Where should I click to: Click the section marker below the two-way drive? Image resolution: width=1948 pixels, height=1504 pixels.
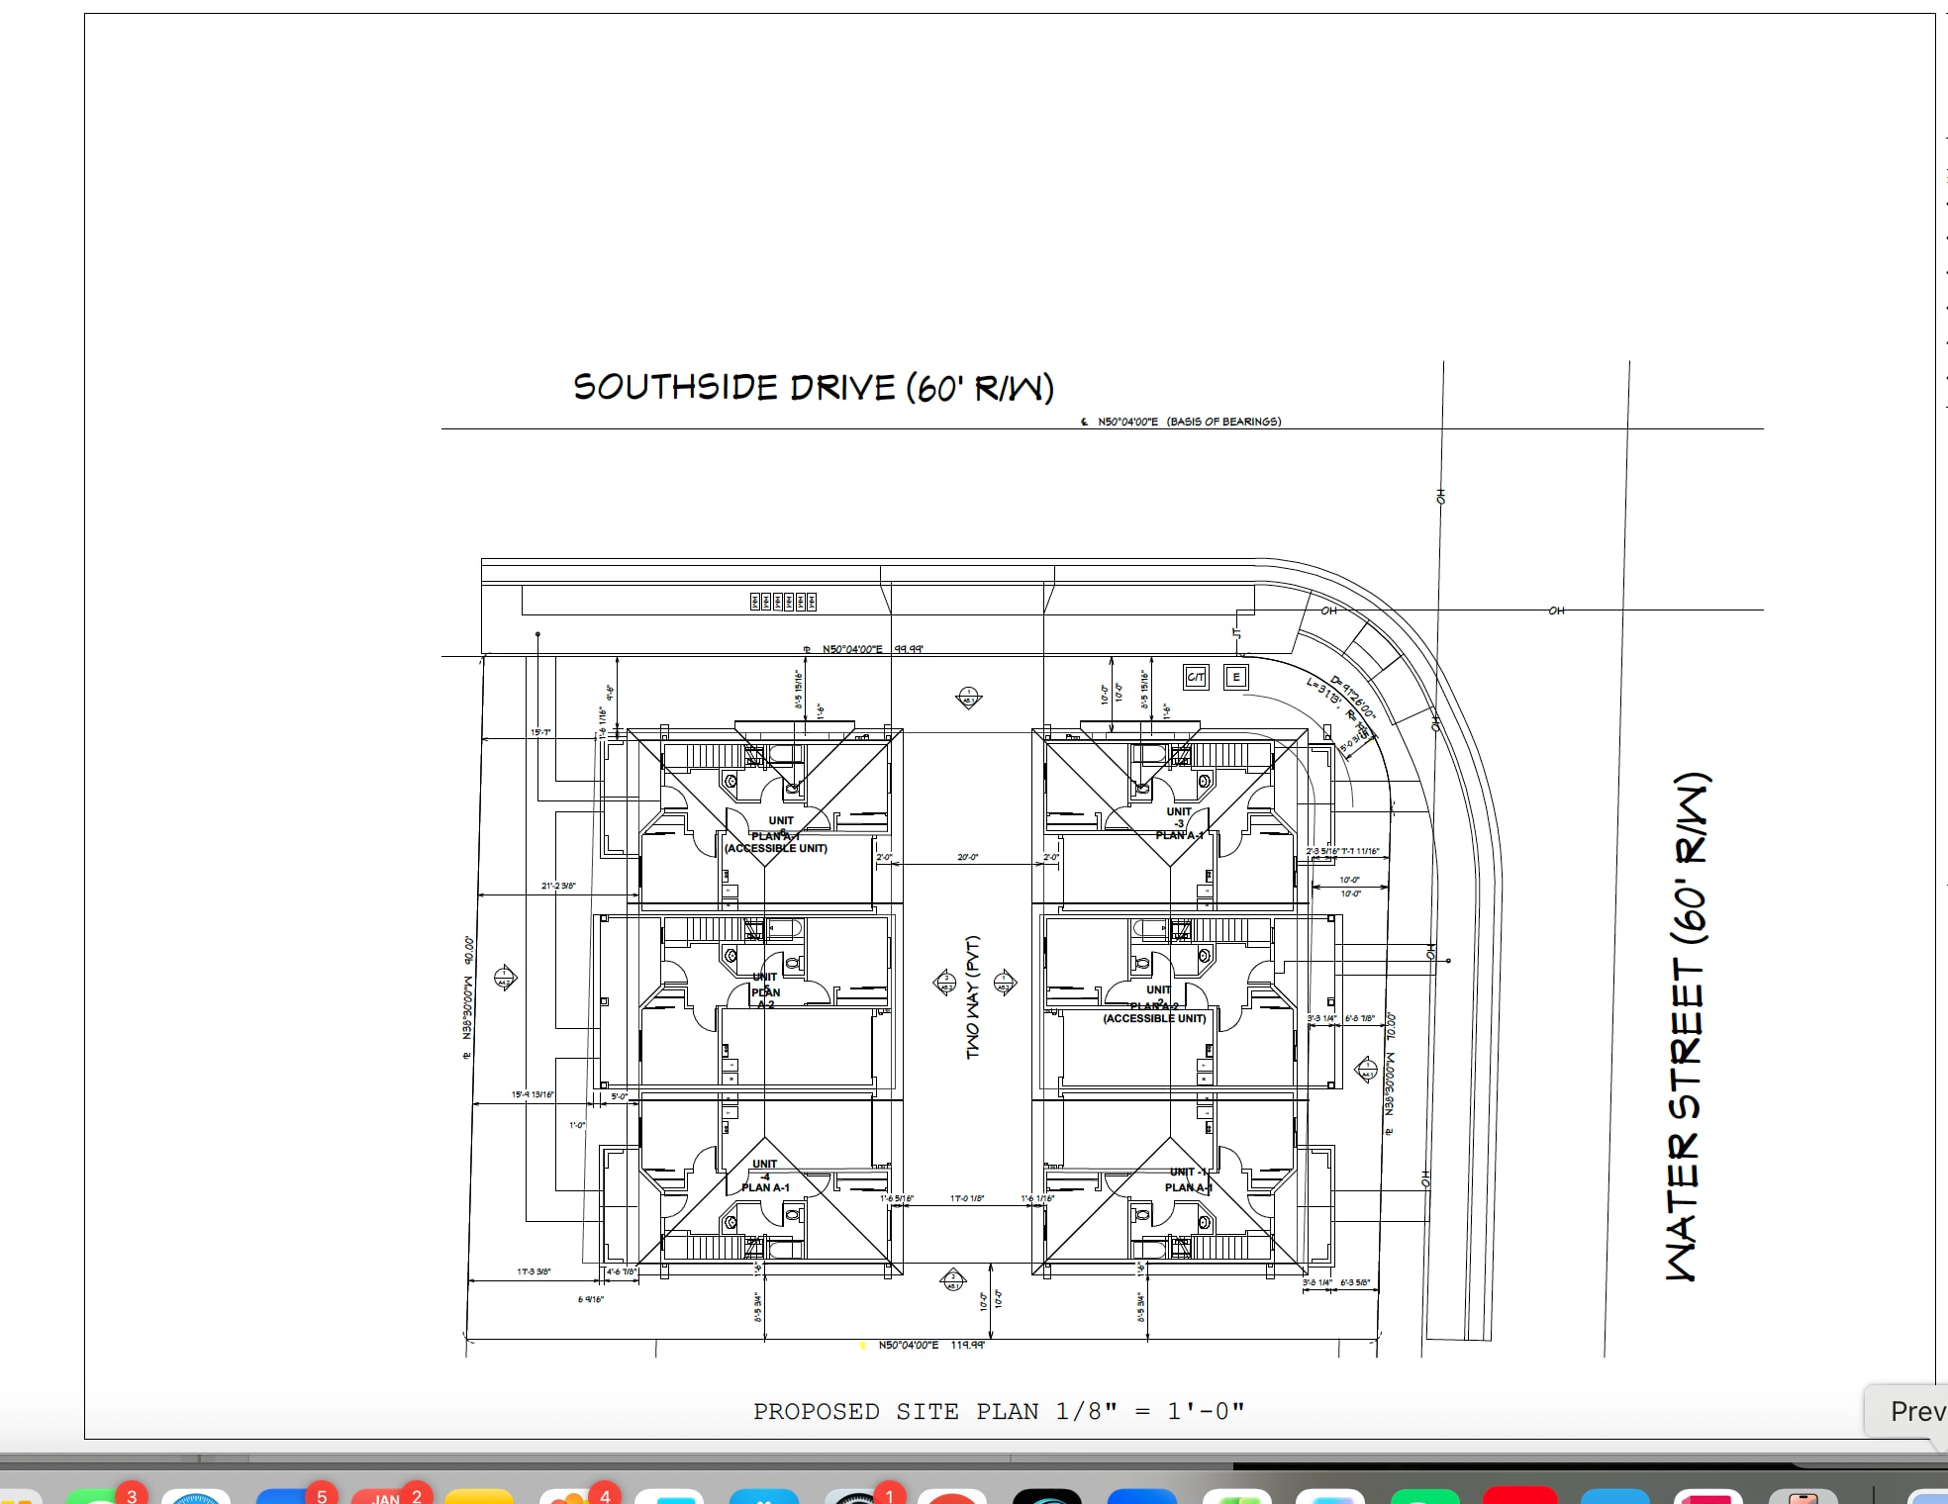(x=952, y=1279)
